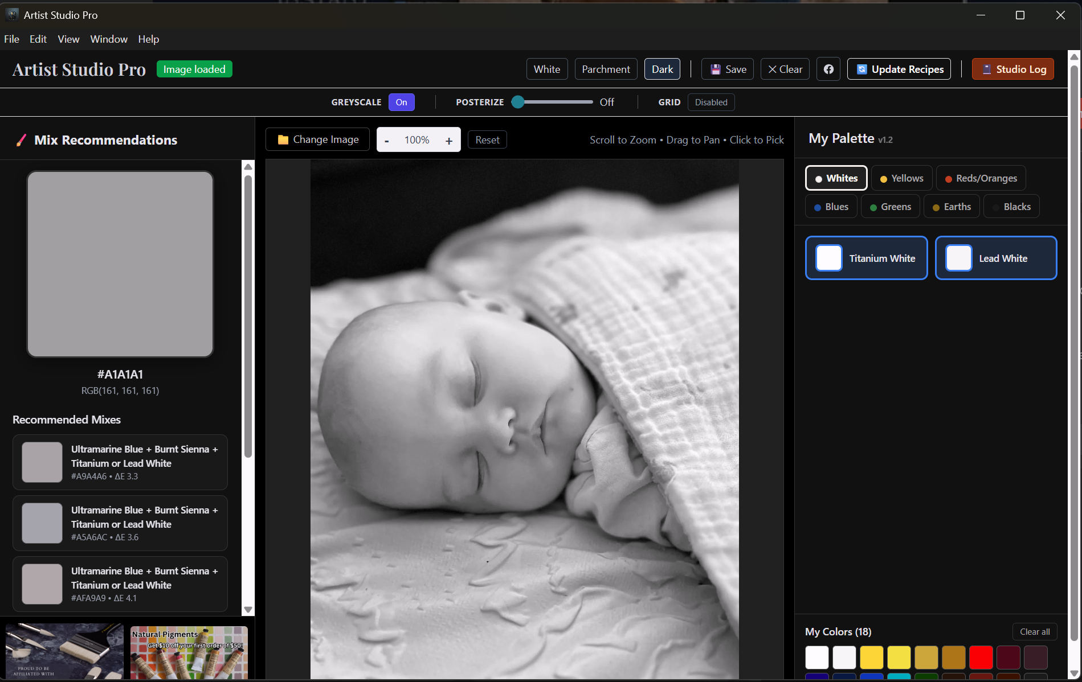Open the File menu
The image size is (1082, 682).
click(11, 39)
